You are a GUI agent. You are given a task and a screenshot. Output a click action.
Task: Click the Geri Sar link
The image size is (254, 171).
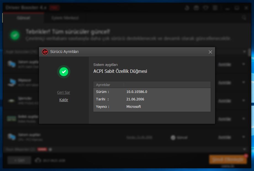(x=64, y=92)
